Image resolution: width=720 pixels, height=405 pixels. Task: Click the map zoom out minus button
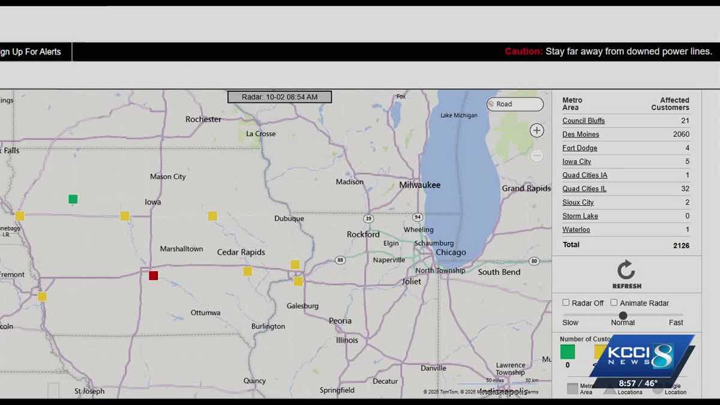[537, 156]
